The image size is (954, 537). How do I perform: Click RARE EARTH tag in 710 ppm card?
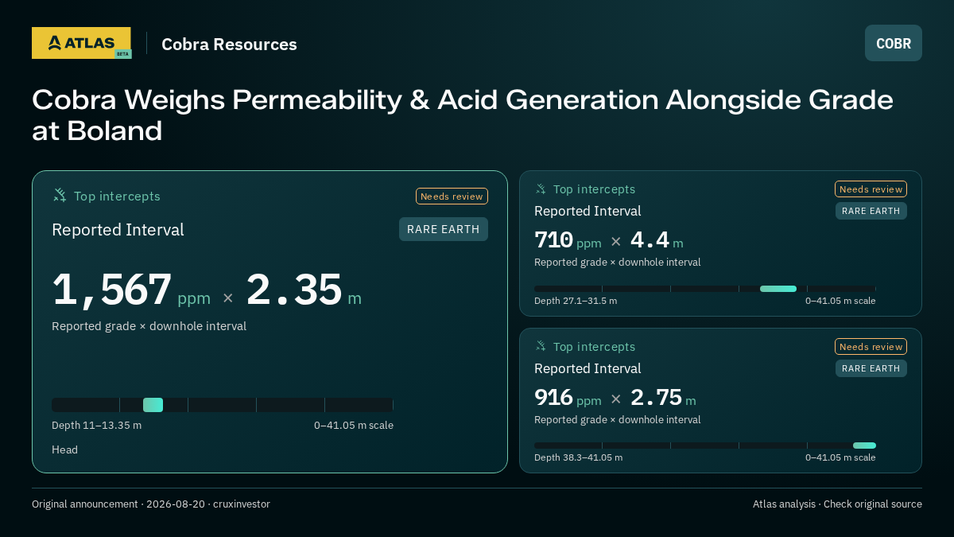[871, 211]
